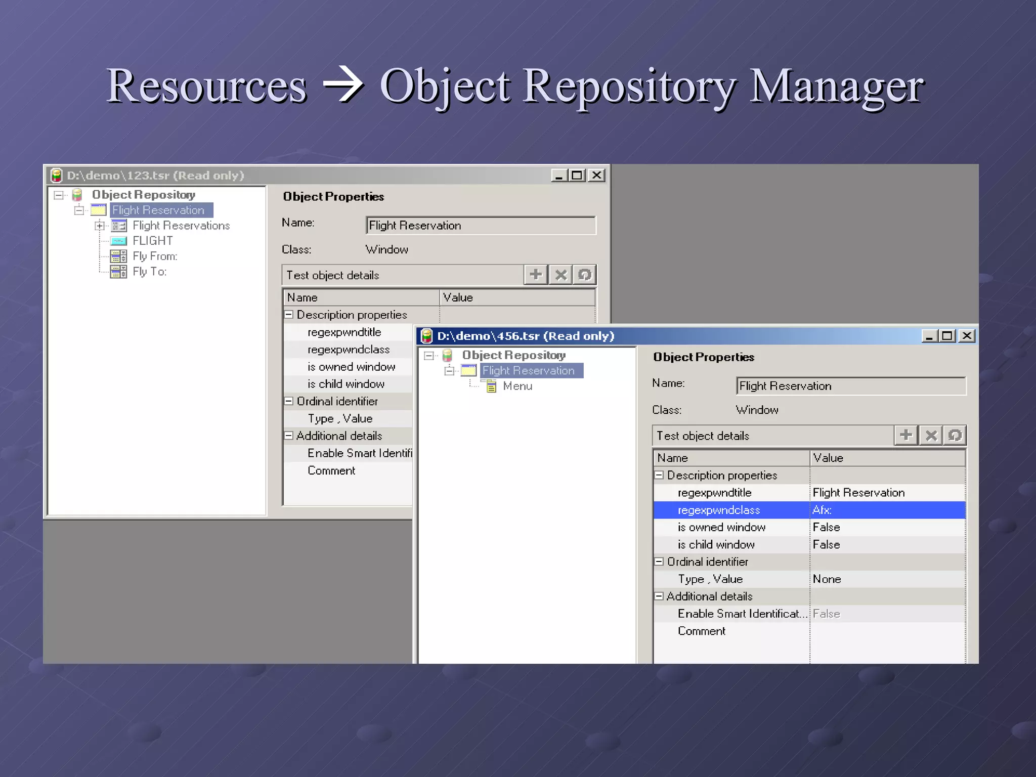This screenshot has height=777, width=1036.
Task: Select highlighted regexpwndclass row in 456.tsr
Action: [810, 510]
